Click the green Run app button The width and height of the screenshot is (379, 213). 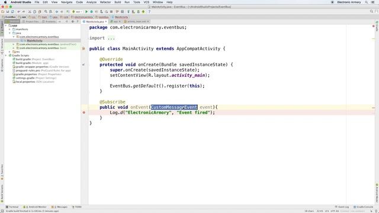86,12
